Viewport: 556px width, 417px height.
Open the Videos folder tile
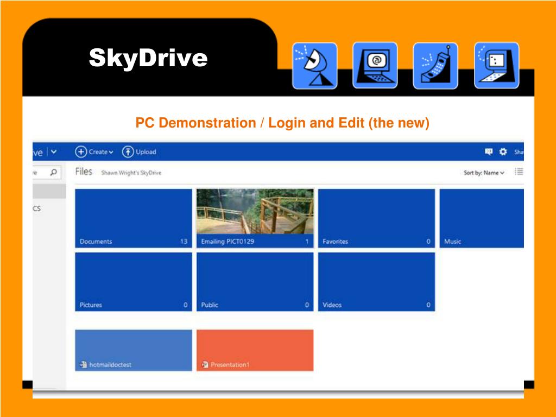click(376, 282)
